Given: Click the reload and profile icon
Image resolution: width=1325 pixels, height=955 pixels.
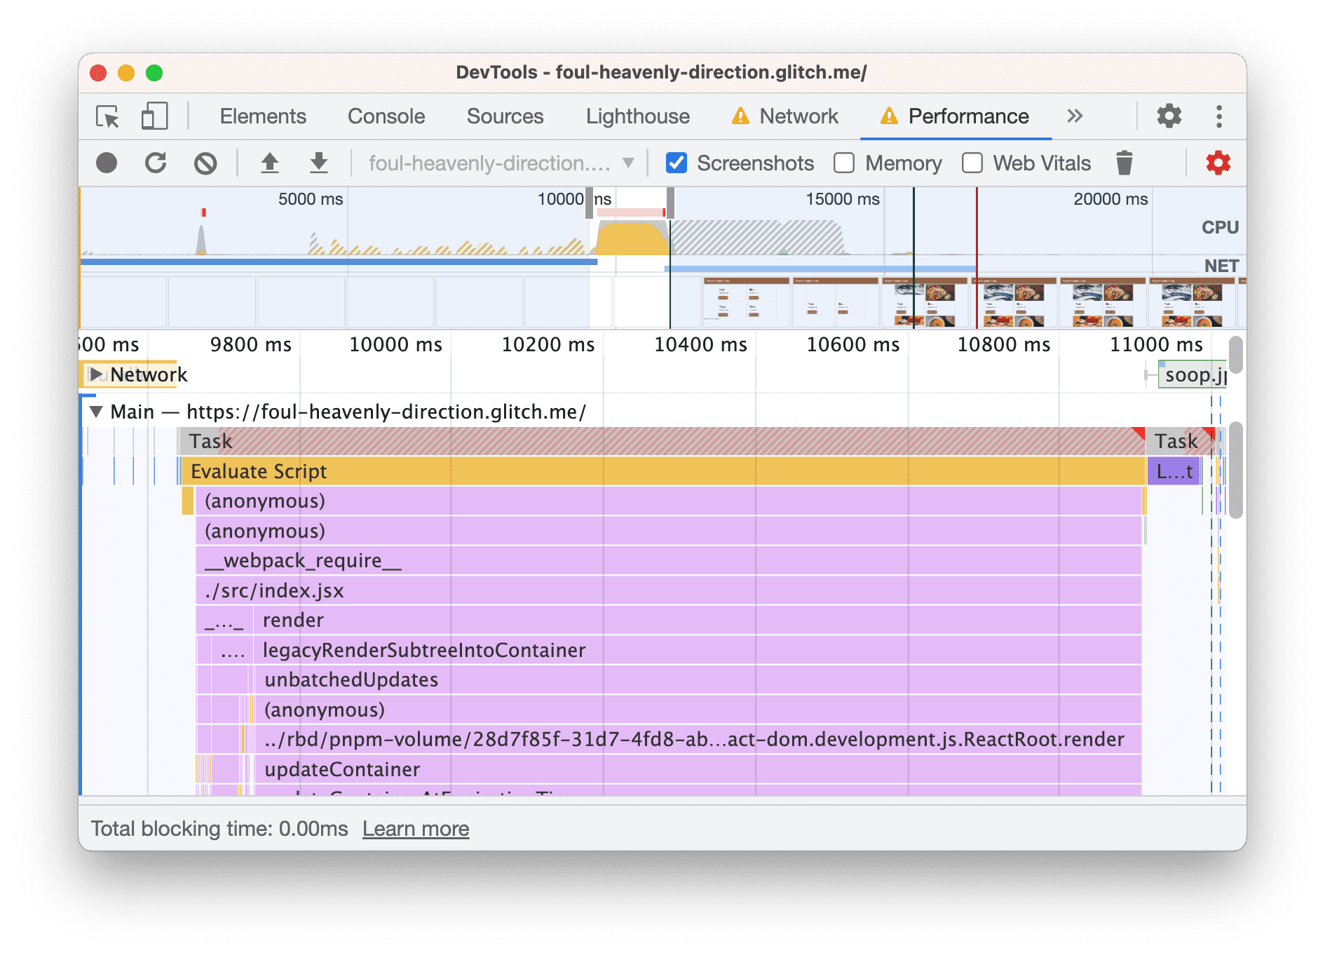Looking at the screenshot, I should click(x=156, y=163).
